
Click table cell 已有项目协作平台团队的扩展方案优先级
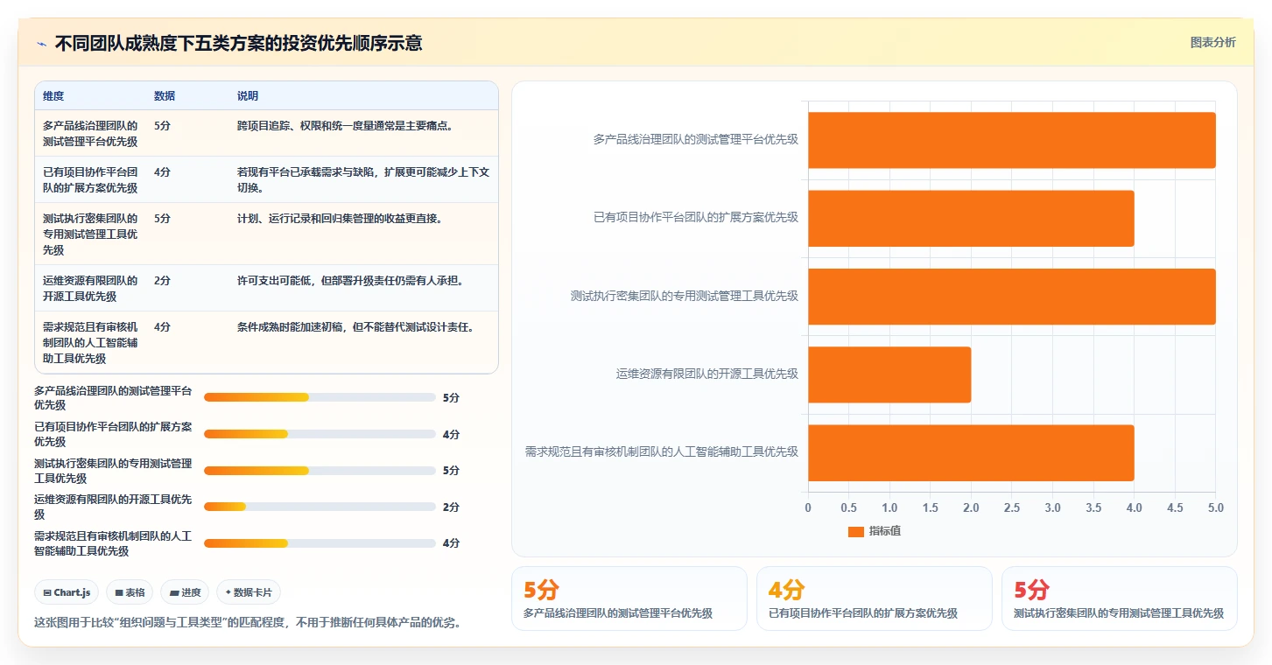90,180
